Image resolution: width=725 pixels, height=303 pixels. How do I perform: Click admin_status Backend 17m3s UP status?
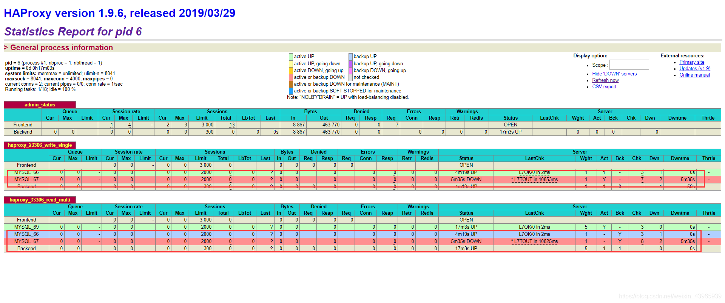tap(511, 132)
